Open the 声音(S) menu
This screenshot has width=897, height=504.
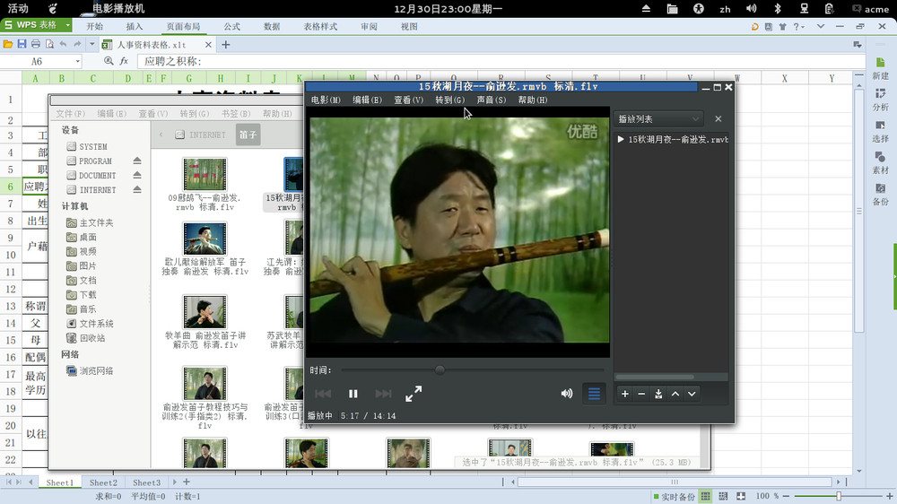pyautogui.click(x=492, y=100)
